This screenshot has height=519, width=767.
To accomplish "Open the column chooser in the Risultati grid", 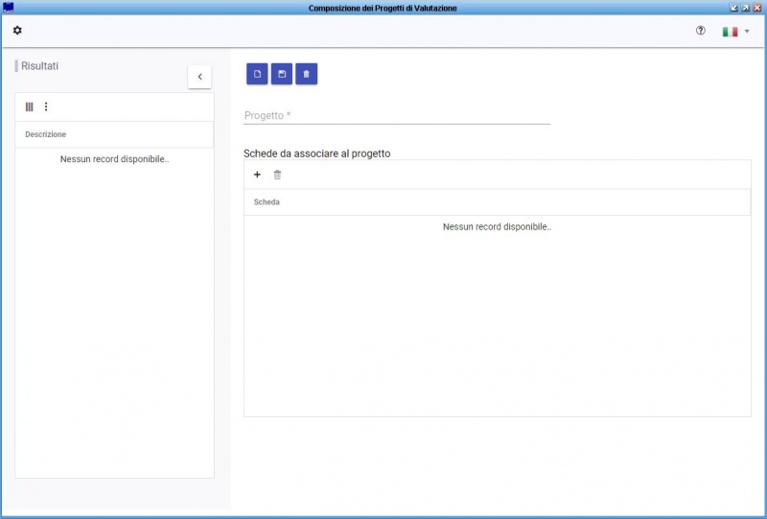I will [x=30, y=106].
